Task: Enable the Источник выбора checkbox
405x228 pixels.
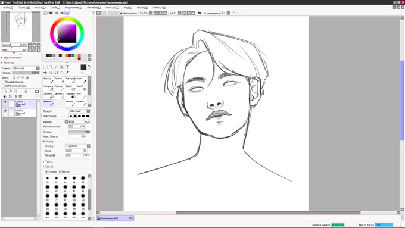Action: pos(4,86)
